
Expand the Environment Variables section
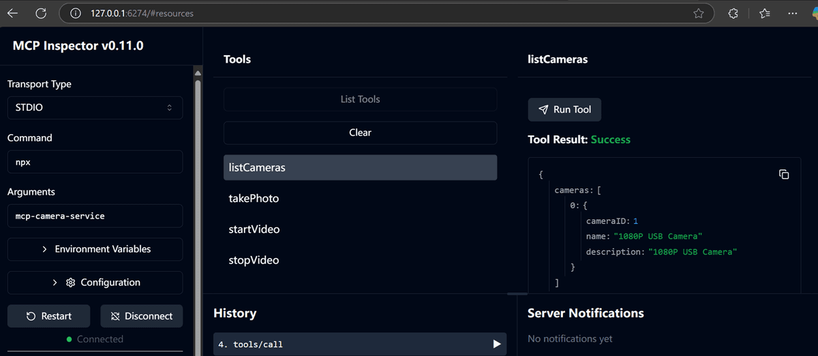pyautogui.click(x=95, y=249)
